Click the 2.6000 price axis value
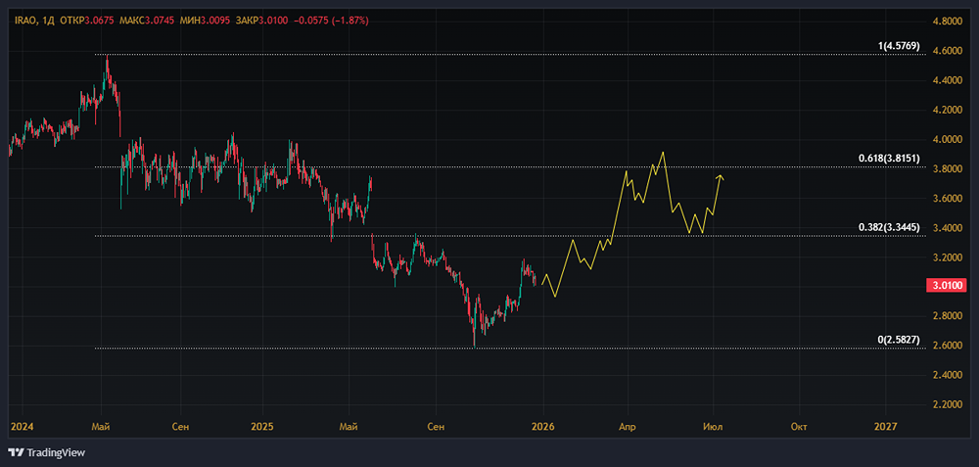 (x=946, y=346)
